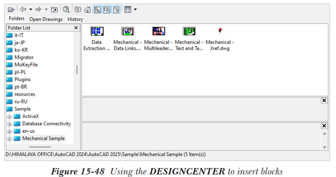Click the Folder List vertical scrollbar thumb
The width and height of the screenshot is (336, 177).
coord(77,70)
